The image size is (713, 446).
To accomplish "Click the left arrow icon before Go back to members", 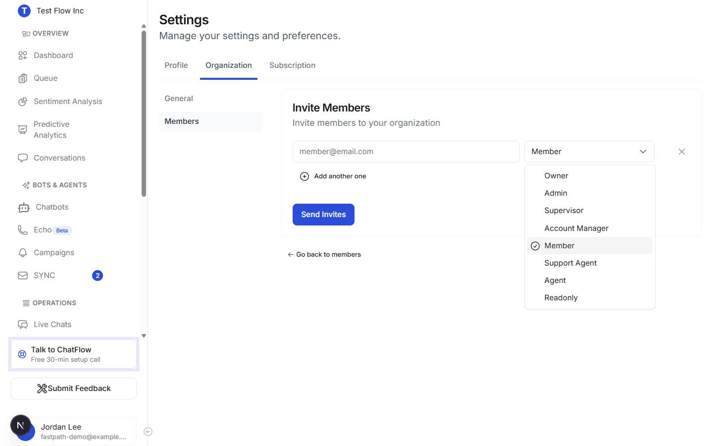I will (291, 255).
